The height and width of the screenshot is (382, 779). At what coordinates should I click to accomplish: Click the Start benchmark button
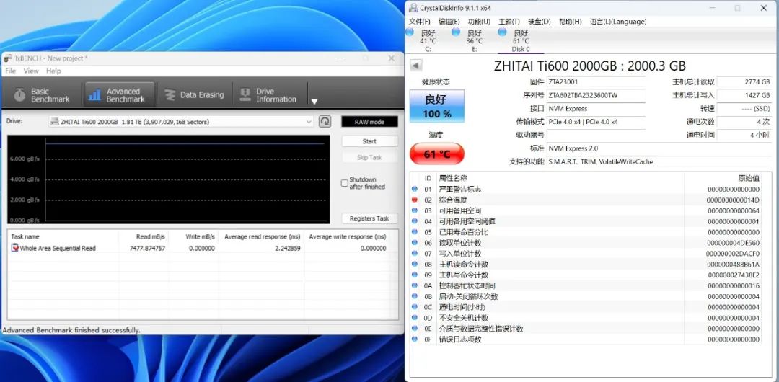pyautogui.click(x=369, y=141)
